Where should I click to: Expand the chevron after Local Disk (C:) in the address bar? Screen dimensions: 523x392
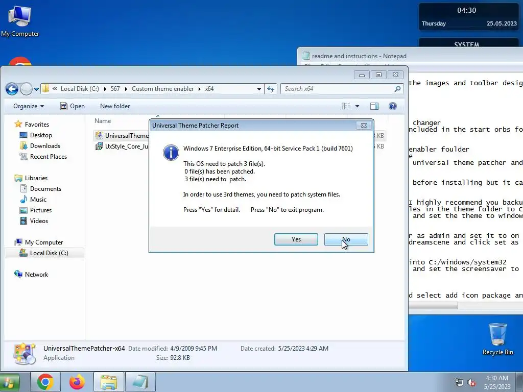105,89
